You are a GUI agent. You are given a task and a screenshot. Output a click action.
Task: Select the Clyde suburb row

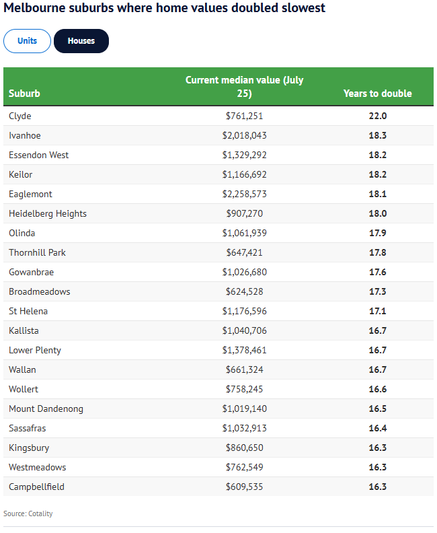pos(20,116)
